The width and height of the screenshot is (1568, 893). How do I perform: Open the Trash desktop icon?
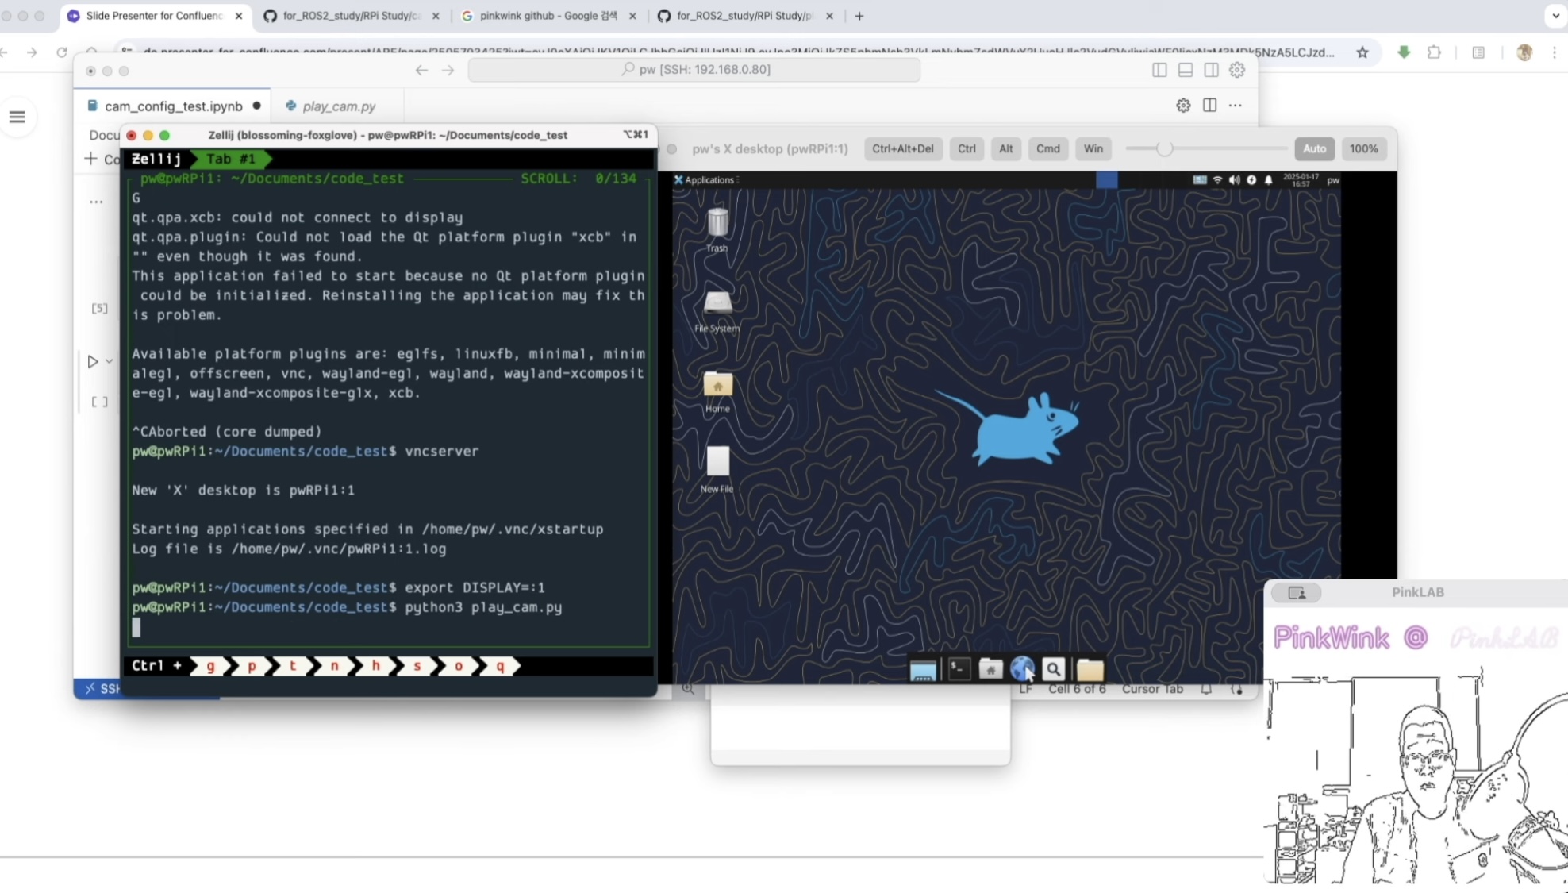(717, 224)
